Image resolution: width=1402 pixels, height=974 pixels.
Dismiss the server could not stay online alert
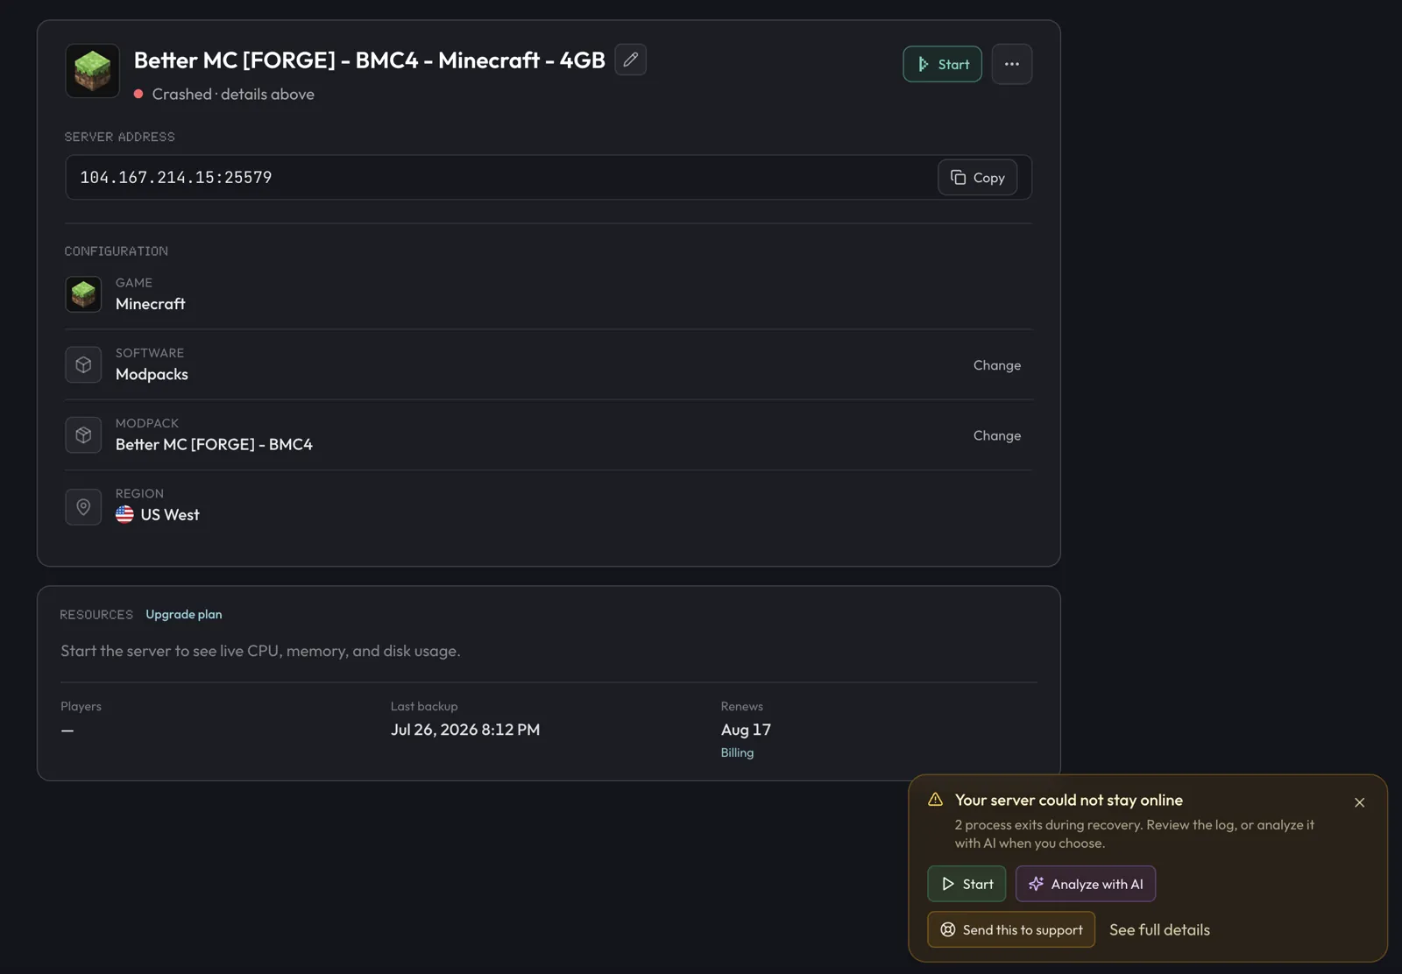point(1359,802)
